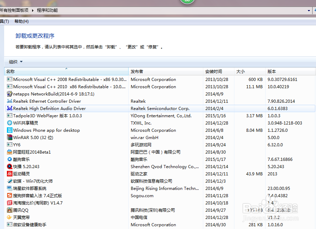Click the 淘淘搜比价 icon
This screenshot has height=229, width=316.
pyautogui.click(x=9, y=203)
